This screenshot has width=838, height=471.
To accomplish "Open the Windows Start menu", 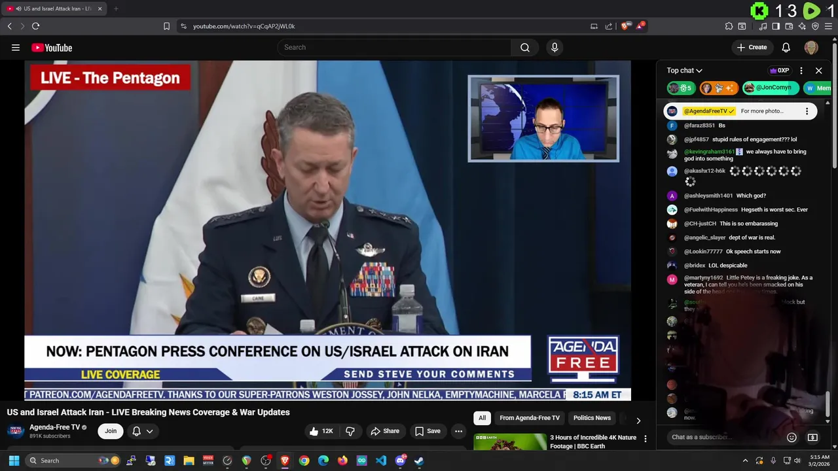I will click(14, 461).
